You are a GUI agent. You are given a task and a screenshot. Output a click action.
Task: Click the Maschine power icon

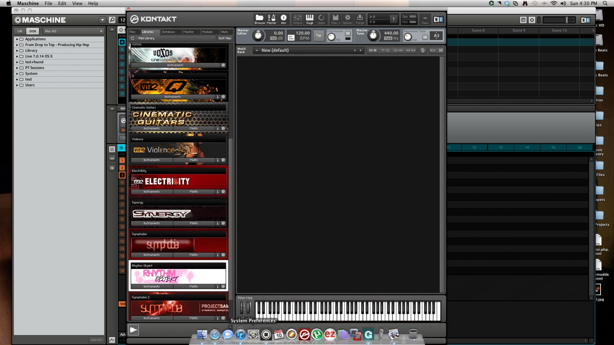(x=532, y=20)
